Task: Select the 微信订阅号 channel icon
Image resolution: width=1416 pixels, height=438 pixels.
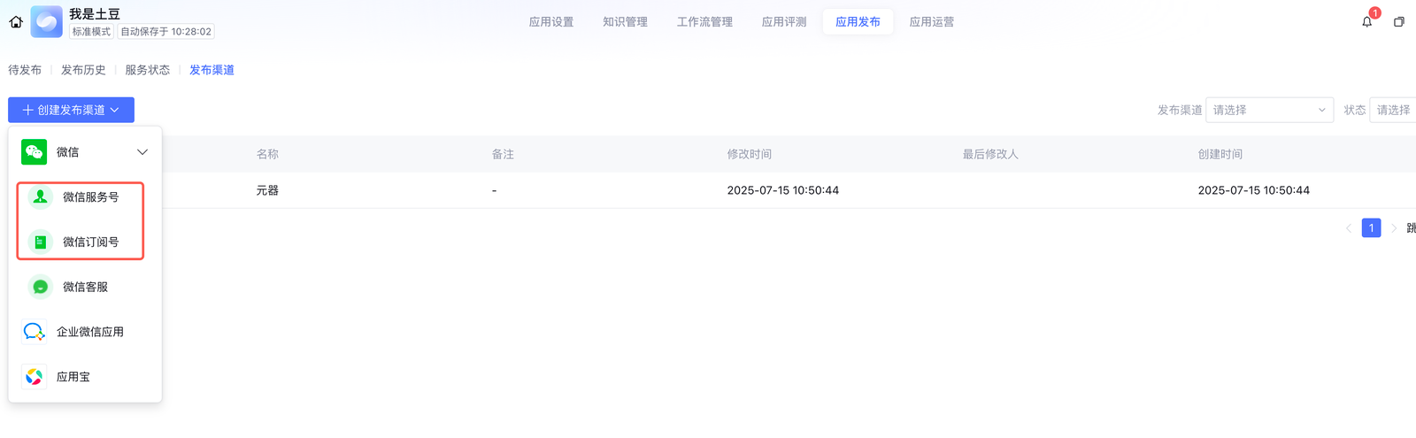Action: pyautogui.click(x=41, y=242)
